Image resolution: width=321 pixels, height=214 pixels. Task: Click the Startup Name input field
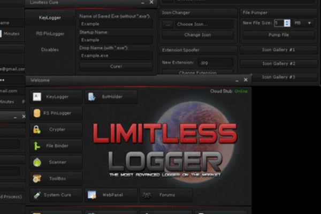(x=116, y=40)
